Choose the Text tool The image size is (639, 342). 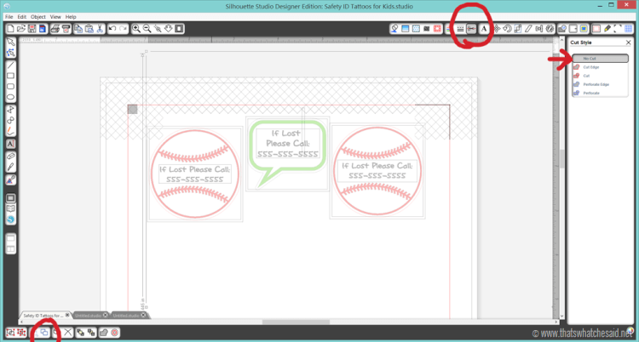click(11, 144)
